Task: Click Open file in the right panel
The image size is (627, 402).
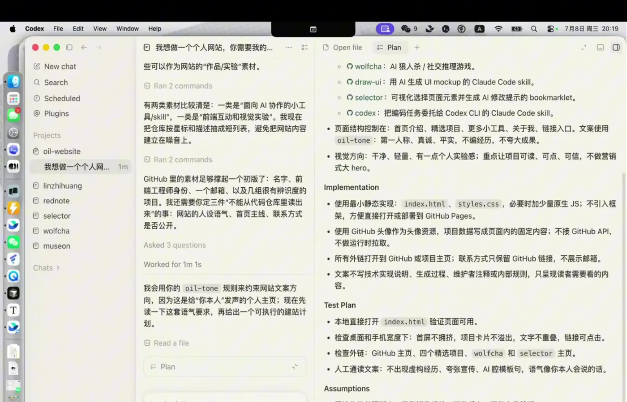Action: pos(342,47)
